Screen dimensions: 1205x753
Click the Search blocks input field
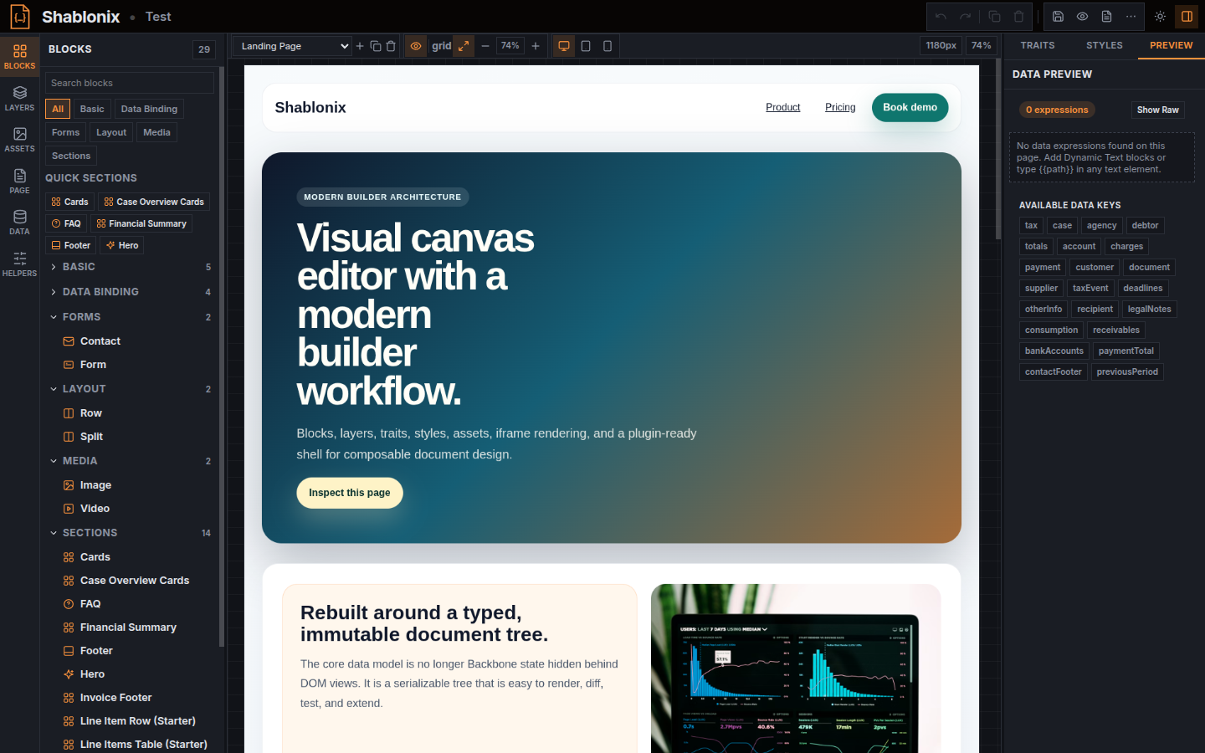pos(129,82)
